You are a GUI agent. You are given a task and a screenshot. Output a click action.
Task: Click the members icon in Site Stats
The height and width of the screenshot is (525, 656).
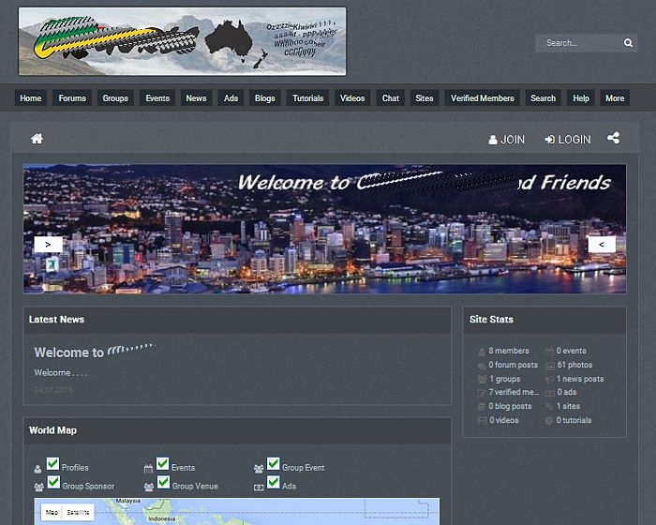pos(482,352)
